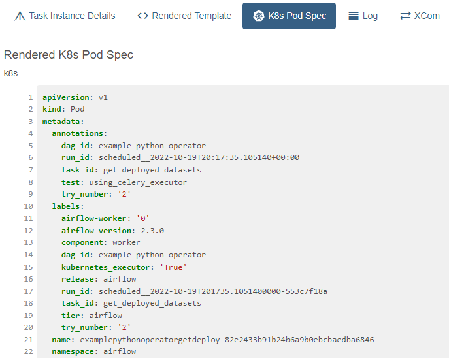Open the Log tab
The height and width of the screenshot is (358, 449).
tap(363, 16)
